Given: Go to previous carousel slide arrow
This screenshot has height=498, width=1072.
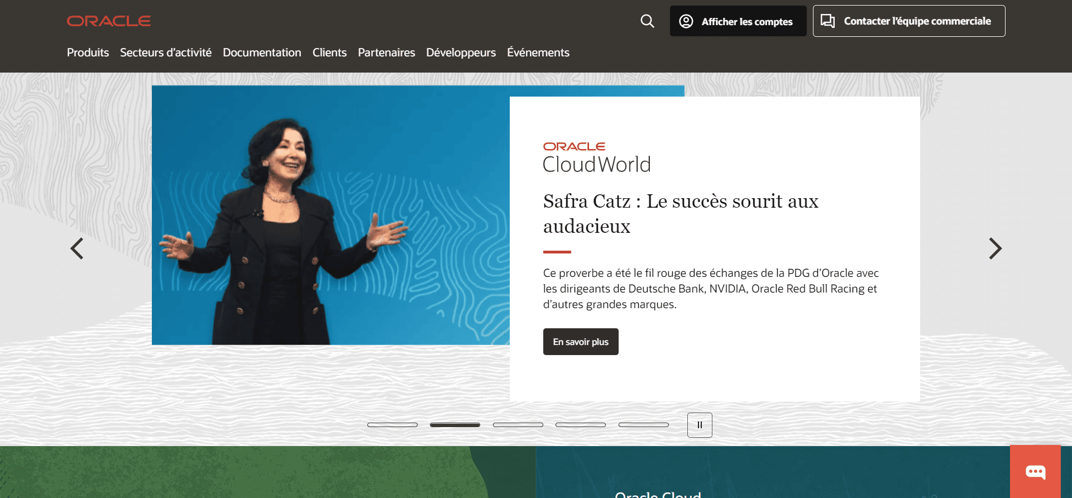Looking at the screenshot, I should coord(77,248).
